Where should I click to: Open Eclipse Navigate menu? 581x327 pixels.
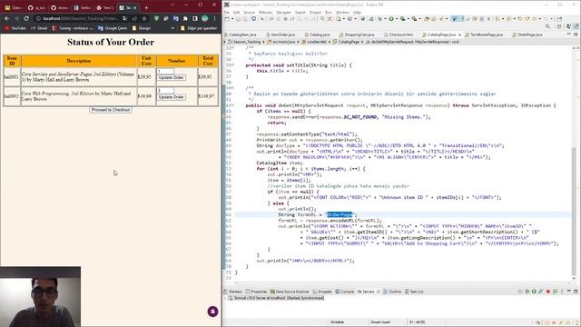click(x=284, y=12)
